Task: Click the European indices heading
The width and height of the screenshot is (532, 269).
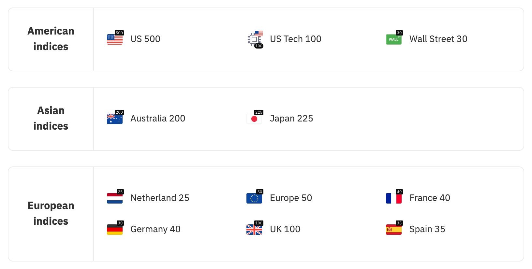Action: [51, 213]
